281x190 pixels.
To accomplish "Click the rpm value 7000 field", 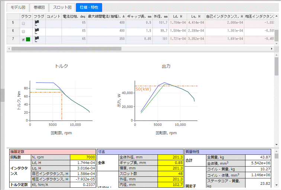I will pyautogui.click(x=83, y=157).
